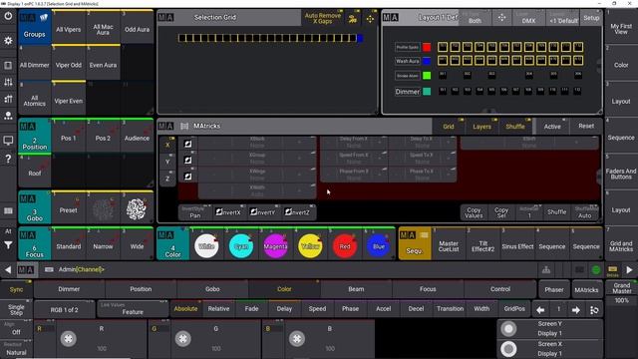Image resolution: width=638 pixels, height=359 pixels.
Task: Open the ShuffleMode Auto dropdown
Action: click(x=585, y=212)
